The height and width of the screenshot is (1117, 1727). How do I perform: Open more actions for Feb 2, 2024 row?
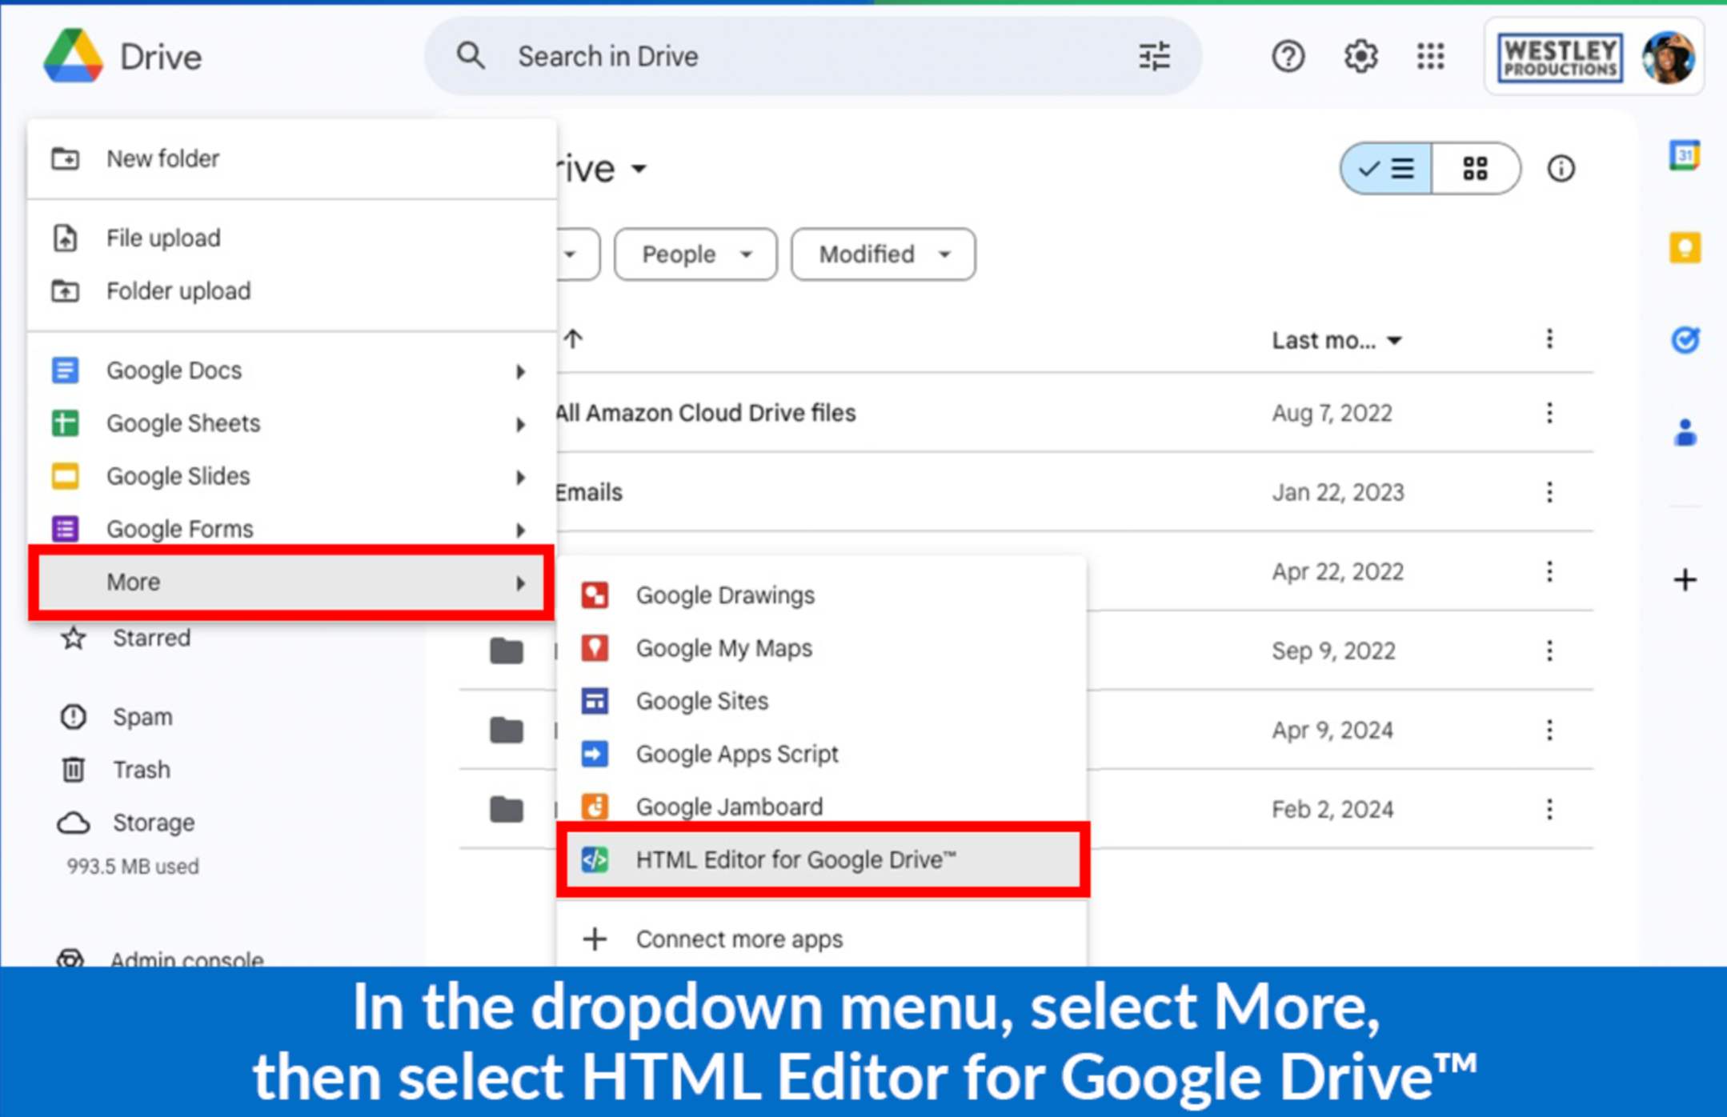tap(1549, 809)
